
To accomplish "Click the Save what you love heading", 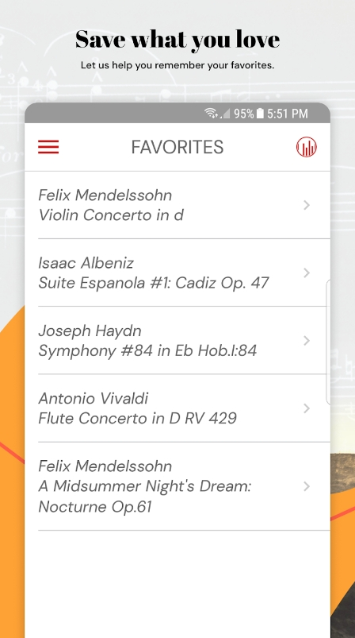I will [x=177, y=40].
